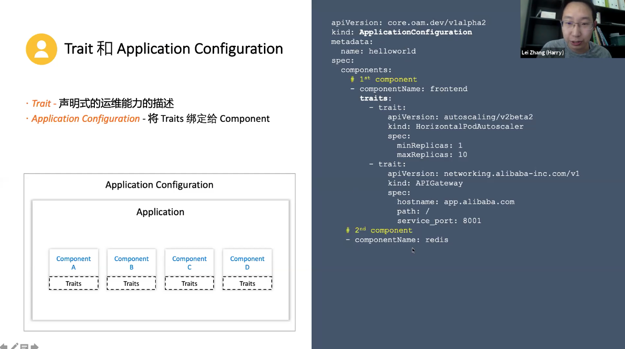
Task: Click yellow 1st component comment
Action: [x=384, y=79]
